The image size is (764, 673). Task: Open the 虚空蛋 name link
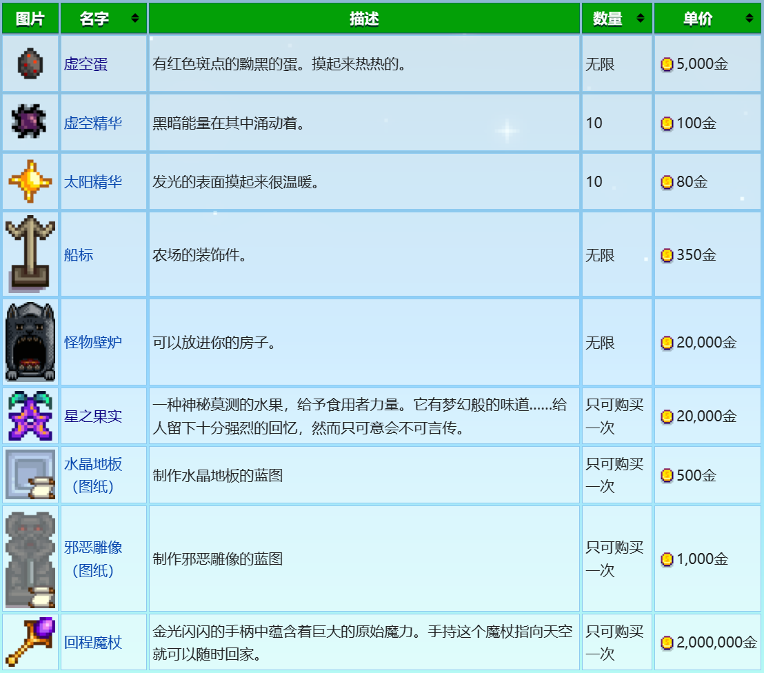coord(86,64)
